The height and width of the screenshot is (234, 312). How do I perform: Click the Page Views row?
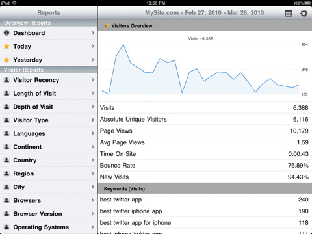(205, 131)
